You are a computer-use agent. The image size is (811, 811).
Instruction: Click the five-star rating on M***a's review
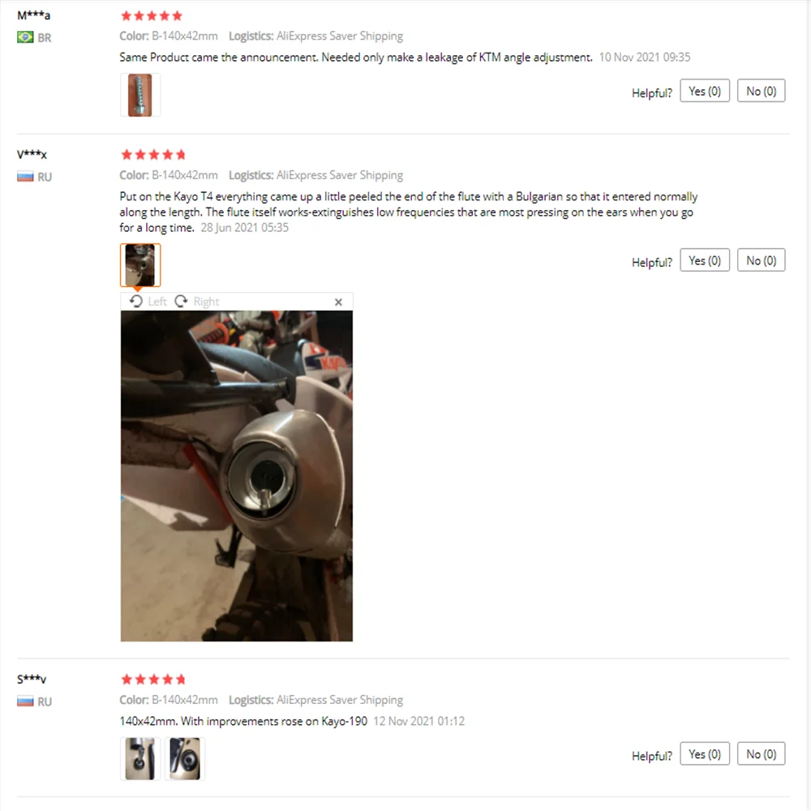coord(152,16)
